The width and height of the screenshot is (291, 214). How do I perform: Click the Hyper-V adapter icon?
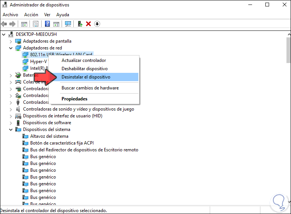pyautogui.click(x=25, y=62)
